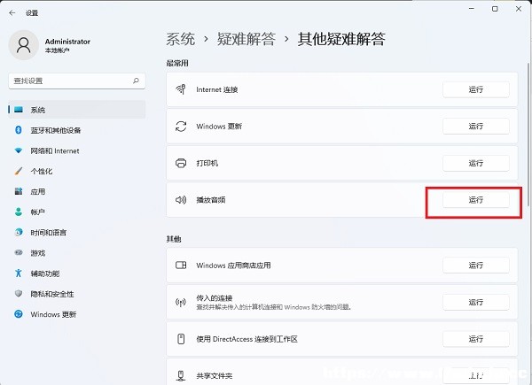
Task: Click the 疑难解答 breadcrumb link
Action: [246, 39]
